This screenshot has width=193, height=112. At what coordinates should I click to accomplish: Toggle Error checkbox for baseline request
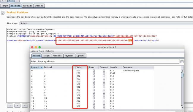(94, 71)
